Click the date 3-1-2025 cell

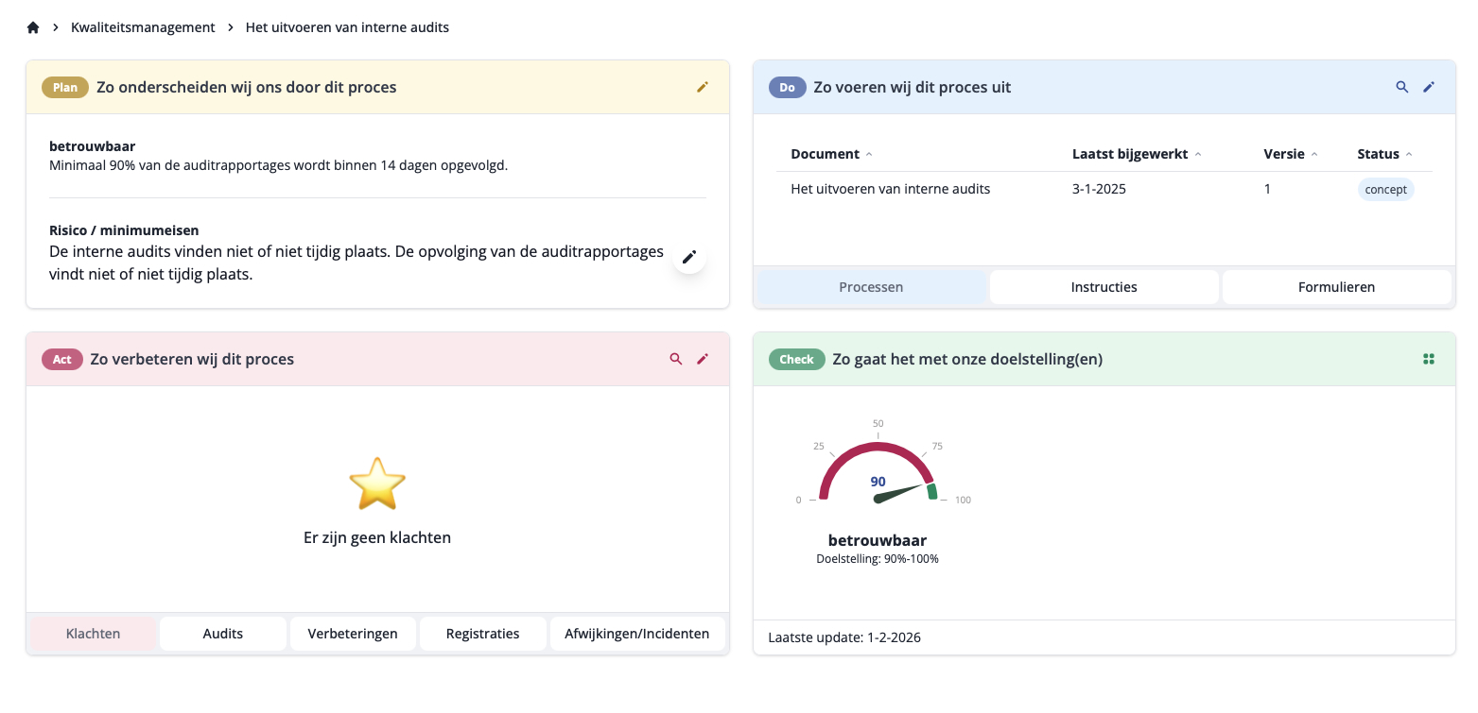(x=1099, y=189)
